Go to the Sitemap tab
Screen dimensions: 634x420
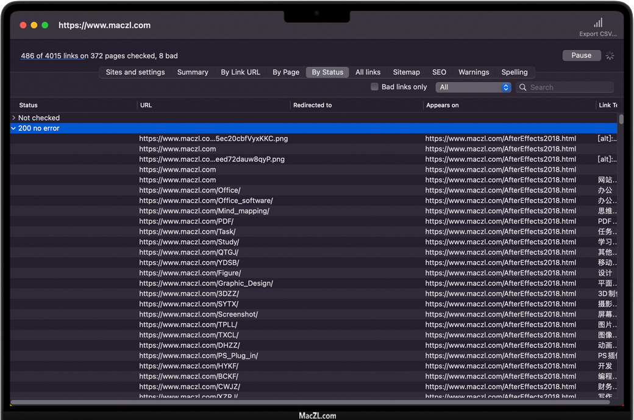coord(406,72)
